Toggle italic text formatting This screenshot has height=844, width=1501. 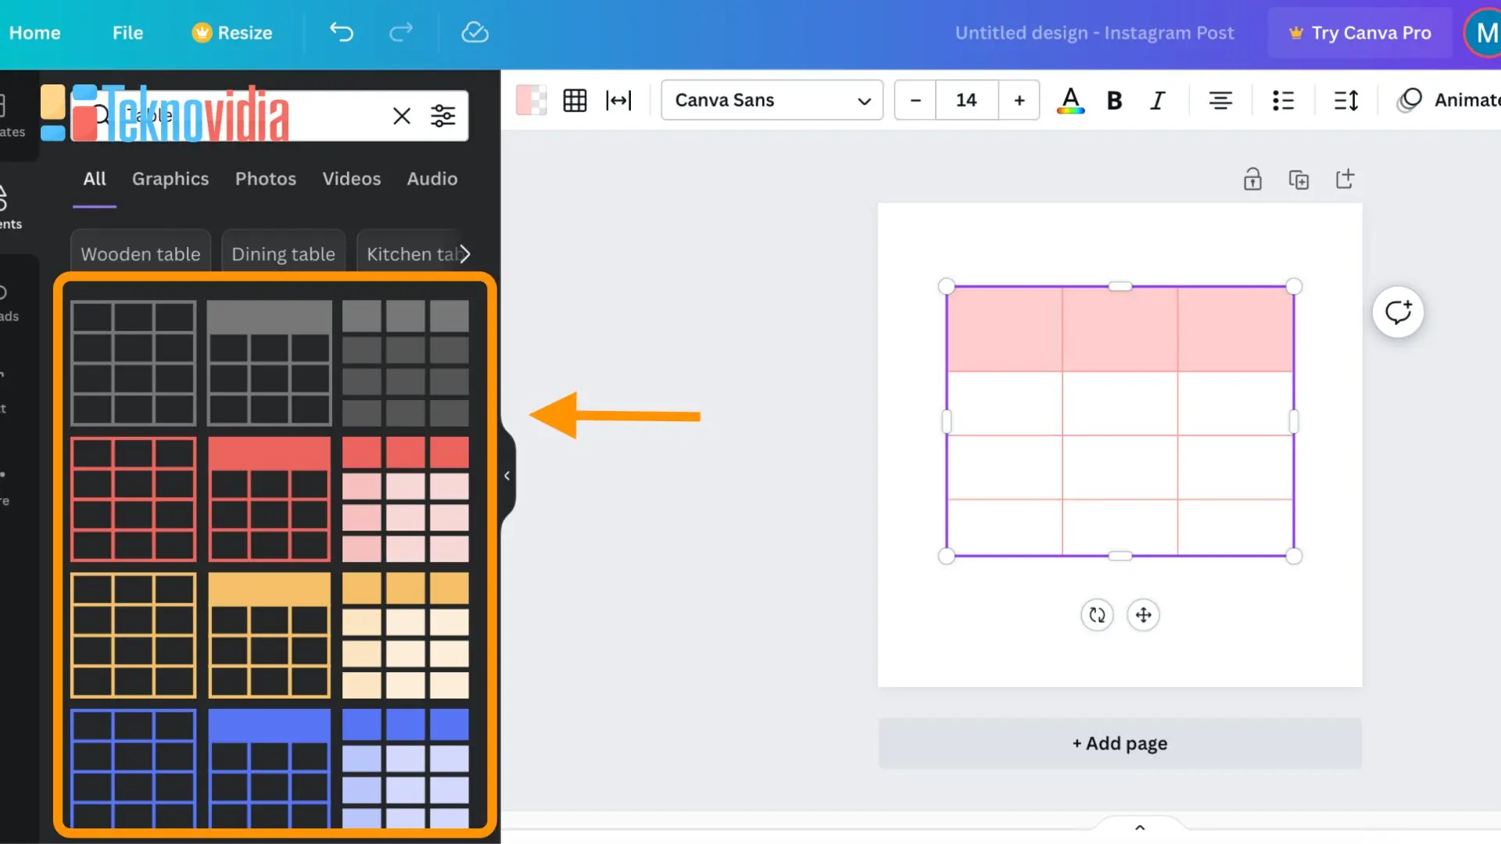click(x=1158, y=100)
